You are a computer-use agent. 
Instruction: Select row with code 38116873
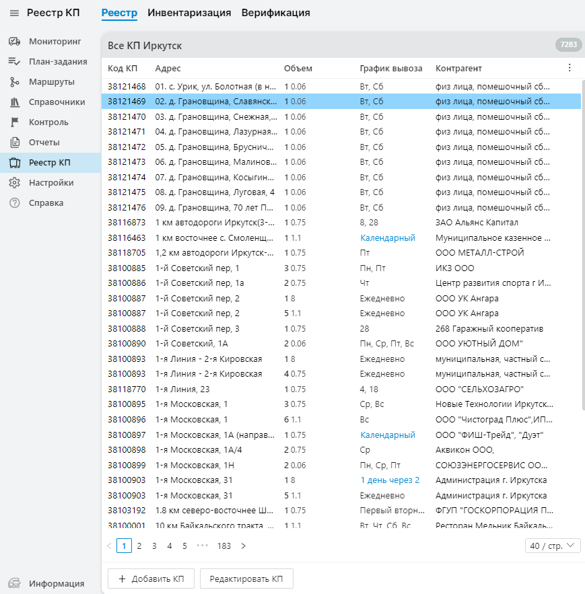tap(127, 223)
